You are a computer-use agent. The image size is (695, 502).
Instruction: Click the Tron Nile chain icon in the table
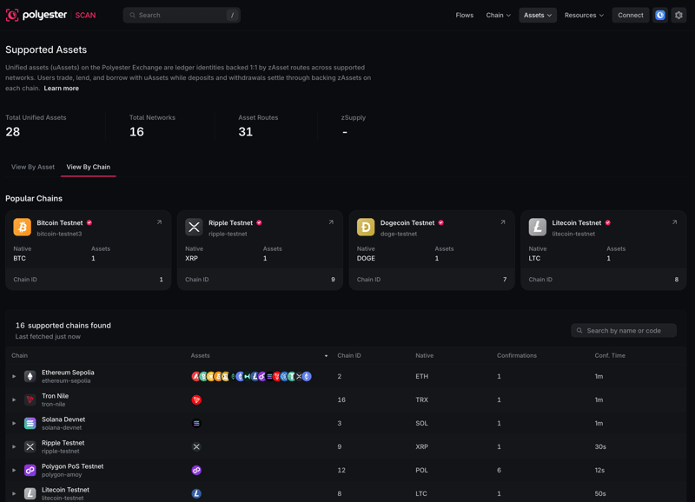click(x=30, y=400)
